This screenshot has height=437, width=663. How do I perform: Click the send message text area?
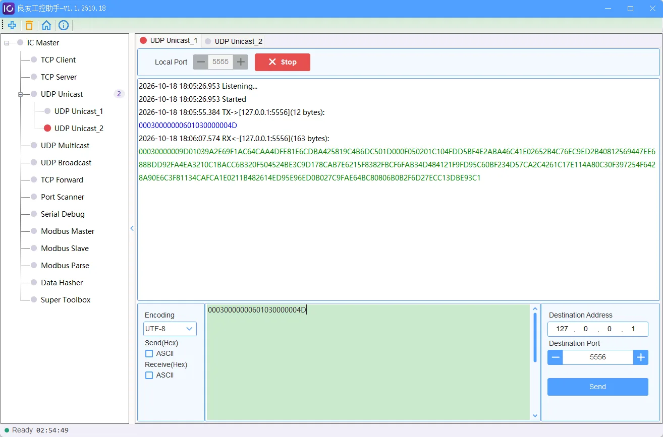[x=368, y=362]
